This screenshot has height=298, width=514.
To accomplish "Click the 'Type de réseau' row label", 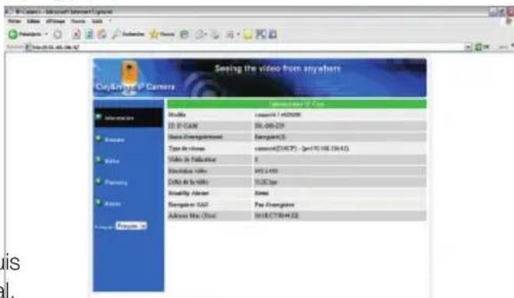I will coord(186,148).
